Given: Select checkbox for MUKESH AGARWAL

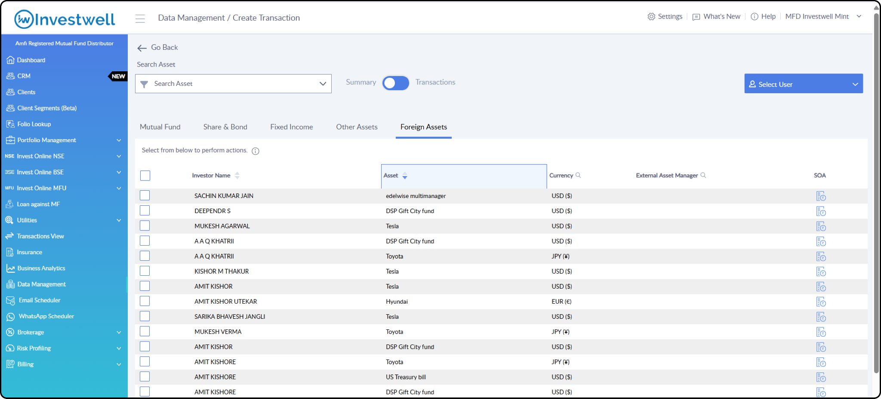Looking at the screenshot, I should (x=145, y=225).
